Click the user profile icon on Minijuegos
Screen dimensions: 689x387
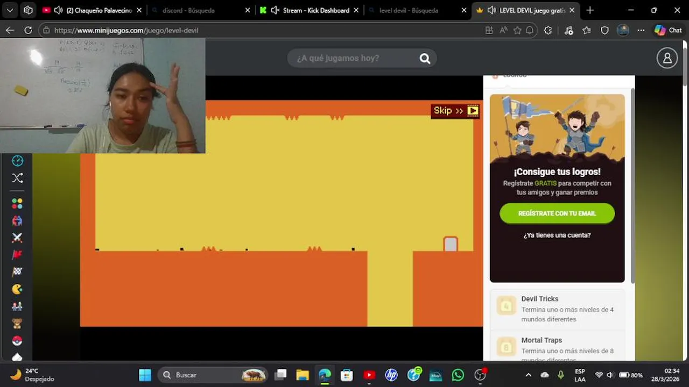(x=667, y=58)
